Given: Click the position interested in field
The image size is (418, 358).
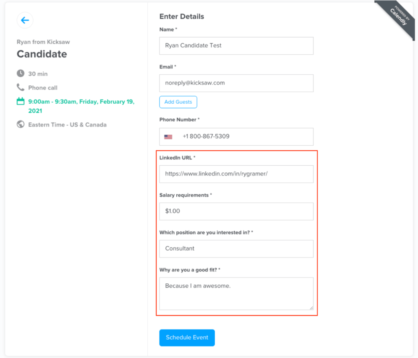Looking at the screenshot, I should 236,249.
